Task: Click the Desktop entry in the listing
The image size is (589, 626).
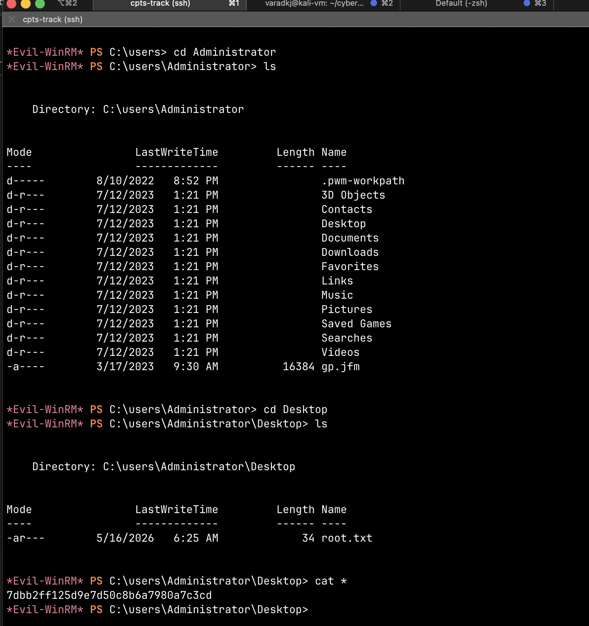Action: (x=344, y=224)
